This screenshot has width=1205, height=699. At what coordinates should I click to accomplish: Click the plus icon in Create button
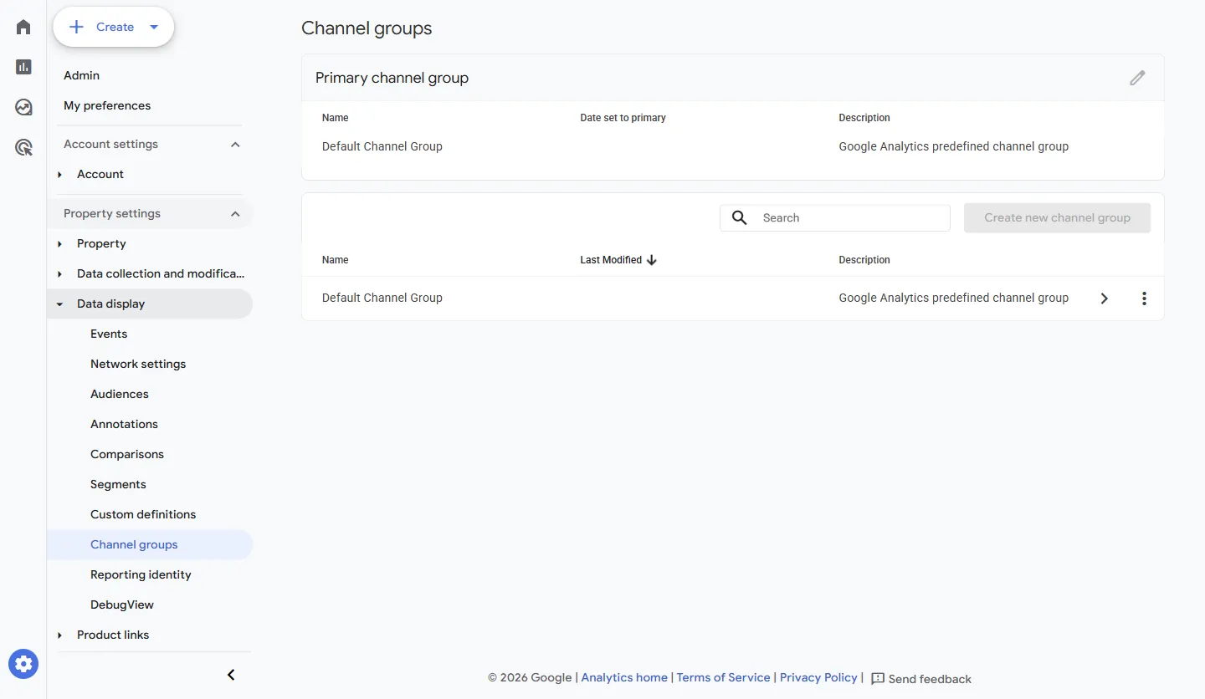tap(76, 27)
